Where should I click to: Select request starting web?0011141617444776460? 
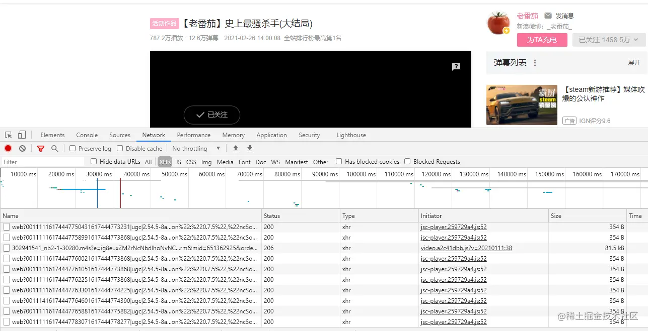click(x=324, y=301)
